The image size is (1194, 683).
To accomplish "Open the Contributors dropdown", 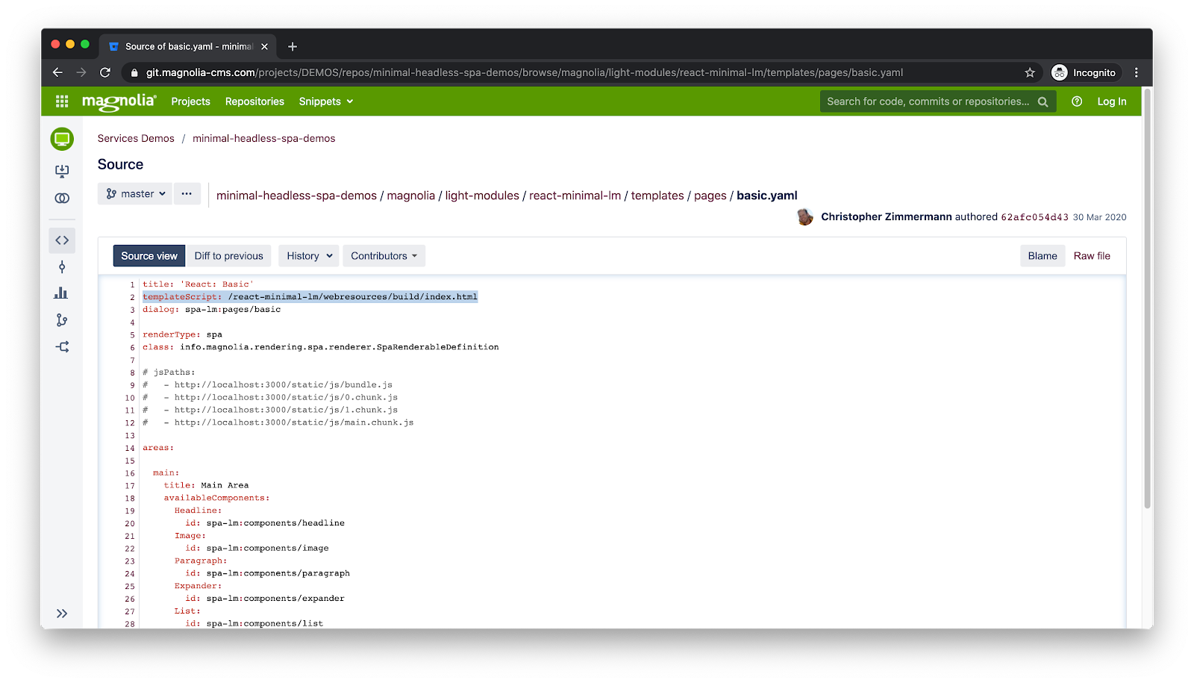I will tap(384, 256).
